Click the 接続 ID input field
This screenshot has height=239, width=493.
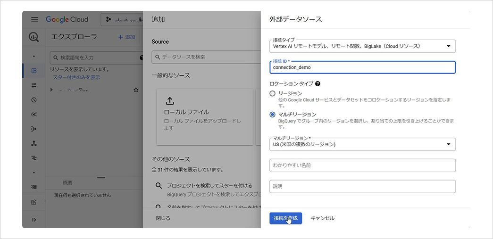(362, 67)
